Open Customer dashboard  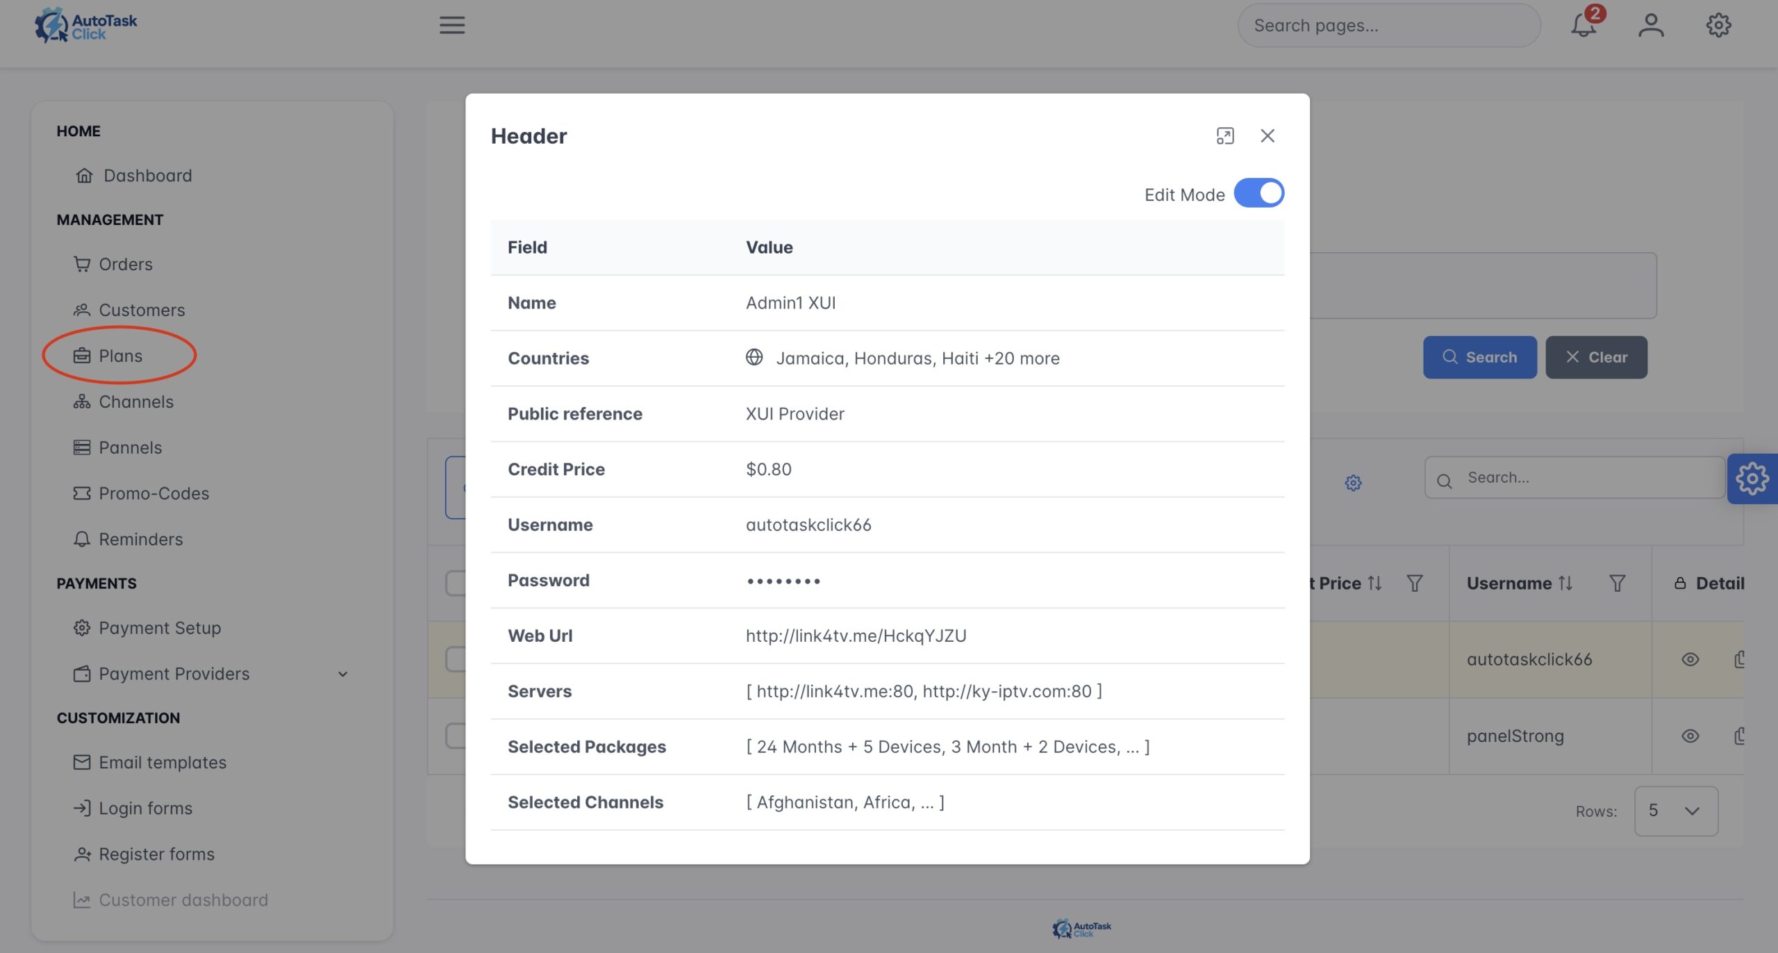[171, 901]
